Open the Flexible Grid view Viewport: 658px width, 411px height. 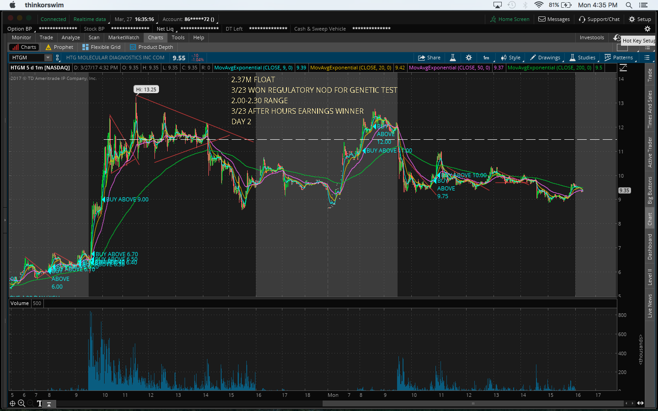point(101,47)
